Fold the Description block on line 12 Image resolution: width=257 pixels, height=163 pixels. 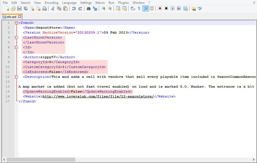[x=16, y=77]
